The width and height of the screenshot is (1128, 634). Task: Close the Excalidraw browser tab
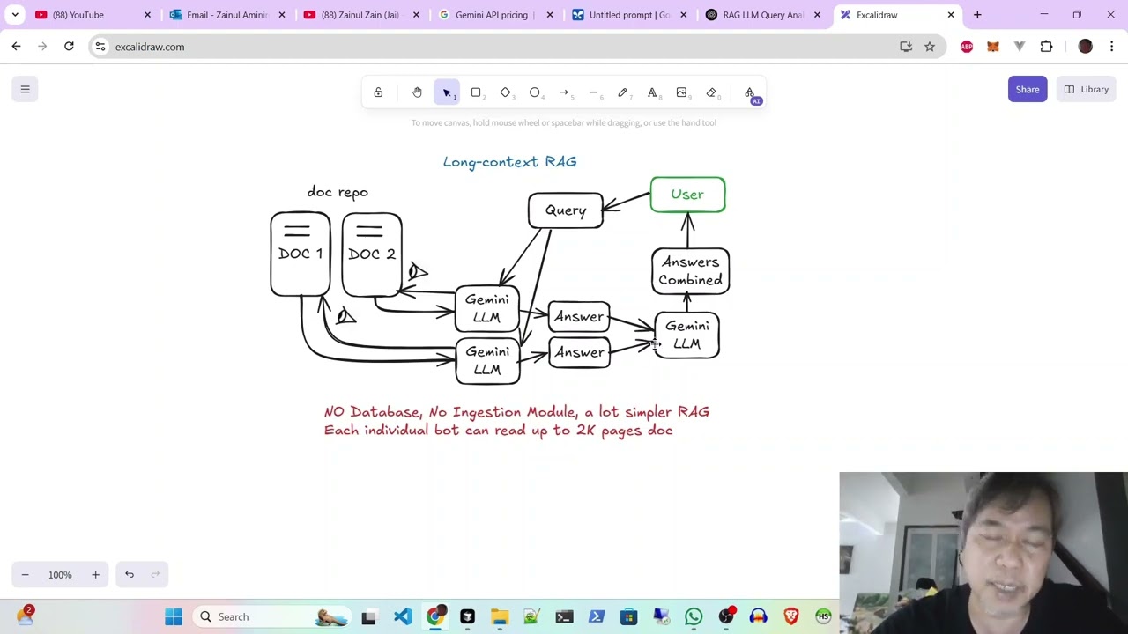(951, 15)
